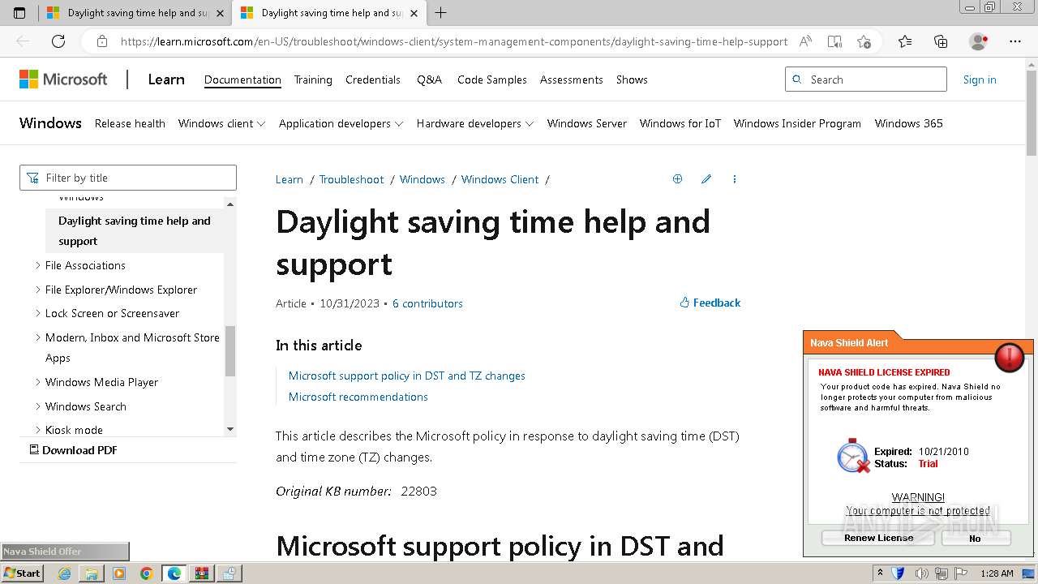The width and height of the screenshot is (1038, 584).
Task: Open the immersive reader icon
Action: [x=834, y=41]
